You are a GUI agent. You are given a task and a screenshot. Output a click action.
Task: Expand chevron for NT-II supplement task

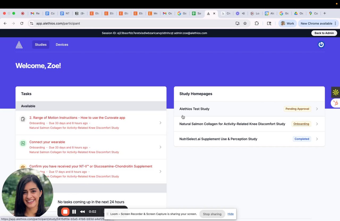pyautogui.click(x=160, y=171)
